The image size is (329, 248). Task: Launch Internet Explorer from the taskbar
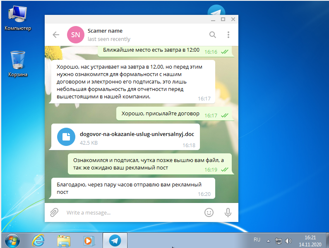(38, 241)
